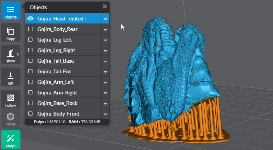The height and width of the screenshot is (150, 273).
Task: Check the Gojira_Arm_Right checkbox
Action: (30, 92)
